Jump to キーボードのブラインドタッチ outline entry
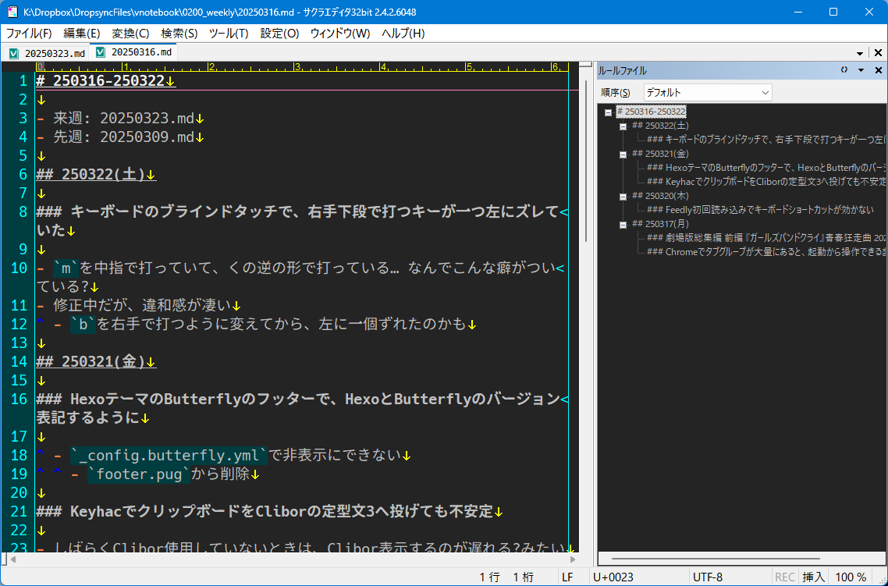Viewport: 888px width, 586px height. (766, 139)
